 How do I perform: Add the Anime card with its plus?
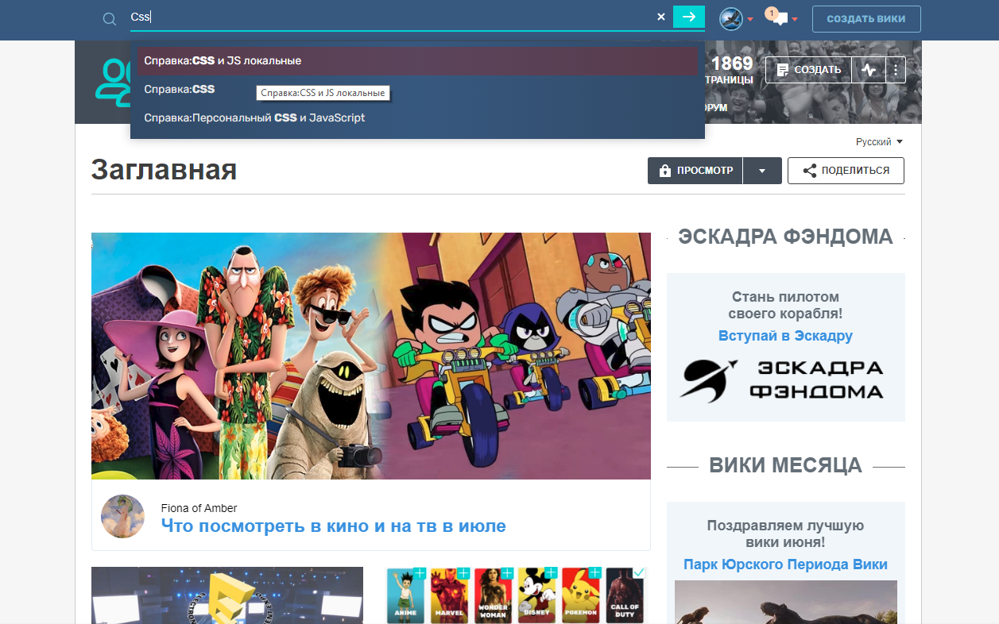[x=420, y=572]
